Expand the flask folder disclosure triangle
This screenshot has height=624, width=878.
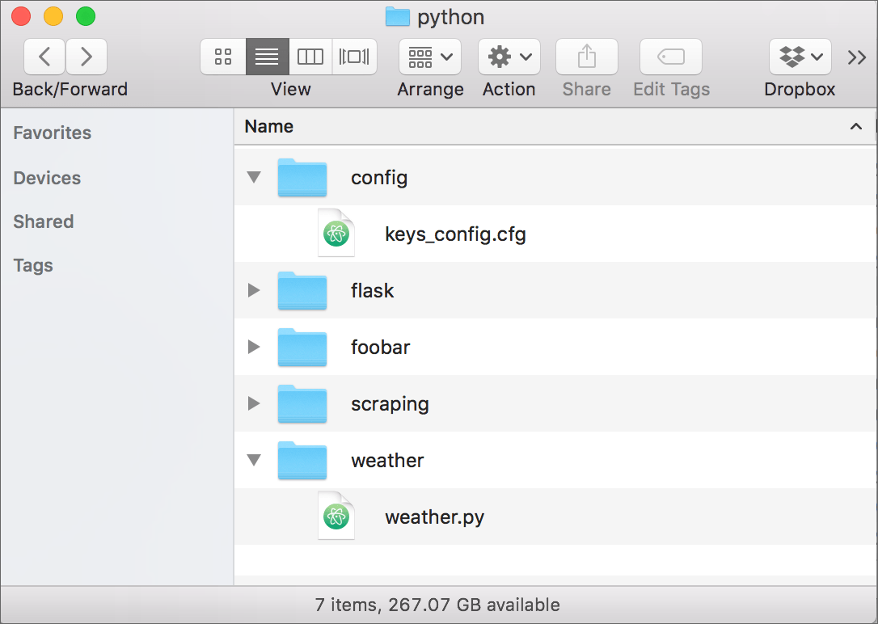(x=253, y=290)
